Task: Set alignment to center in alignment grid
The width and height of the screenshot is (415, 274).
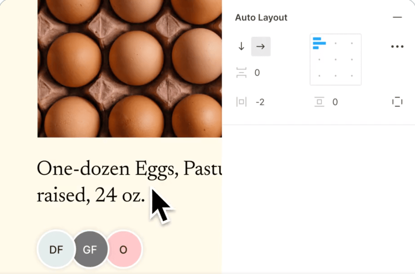Action: (335, 60)
